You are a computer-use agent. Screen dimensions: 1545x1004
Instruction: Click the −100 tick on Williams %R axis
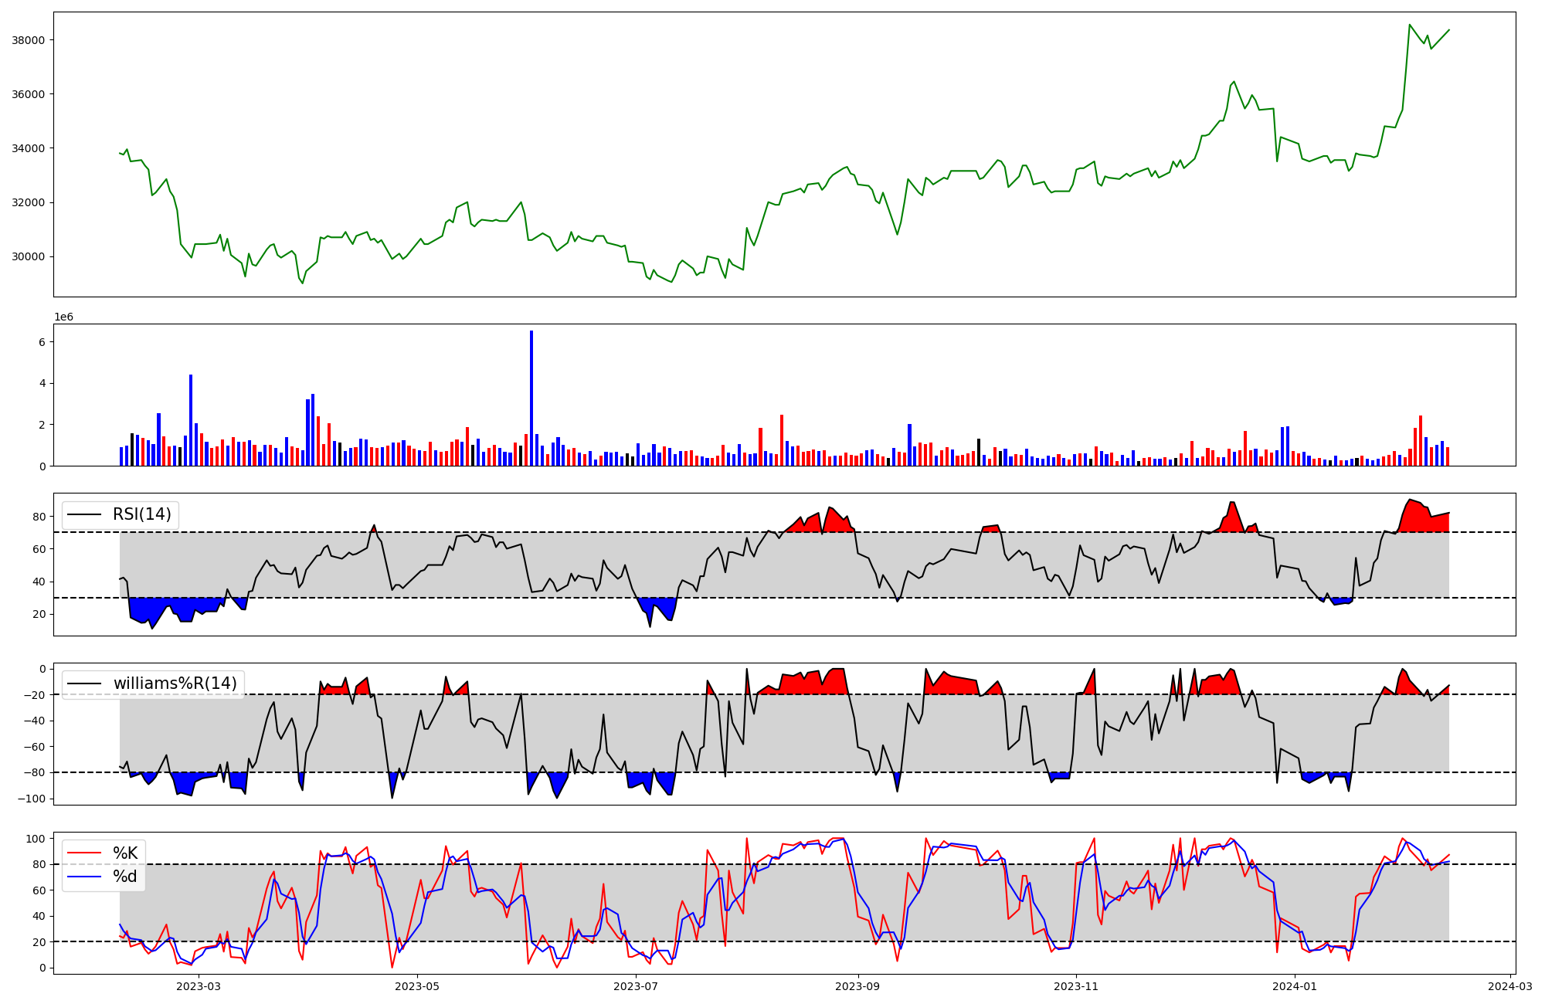tap(31, 799)
